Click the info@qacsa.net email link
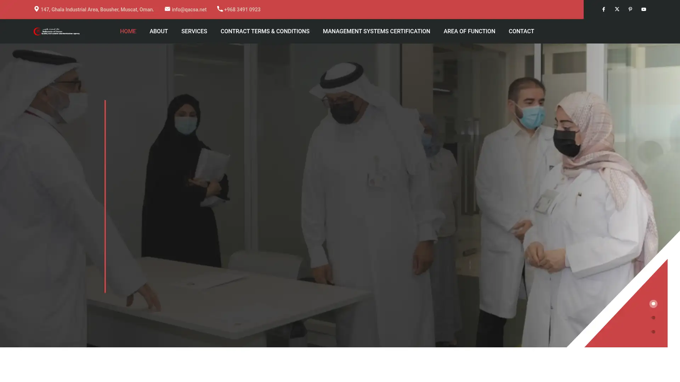Viewport: 680px width, 382px height. 189,9
